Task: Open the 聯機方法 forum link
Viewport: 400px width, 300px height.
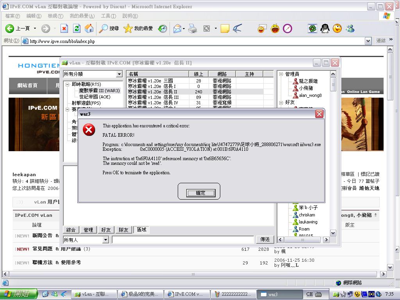Action: [42, 262]
